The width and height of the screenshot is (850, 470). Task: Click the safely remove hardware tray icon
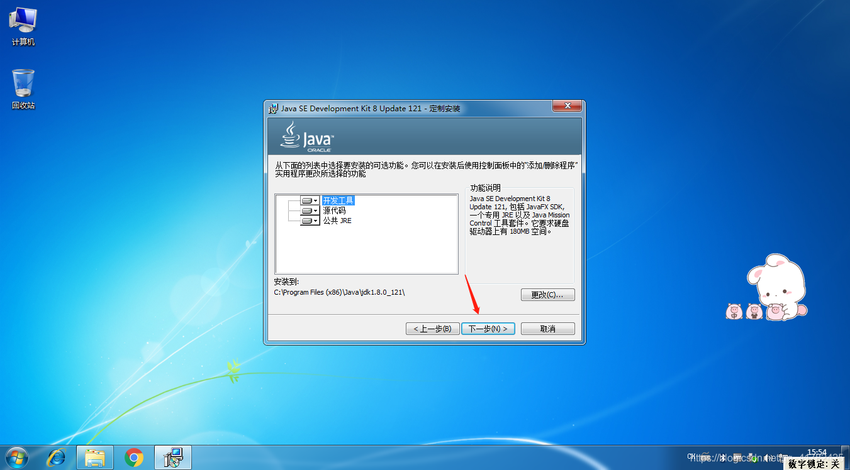(752, 458)
